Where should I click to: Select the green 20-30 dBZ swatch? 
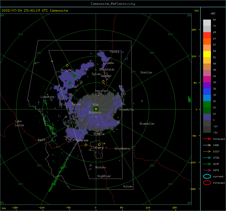(x=207, y=104)
